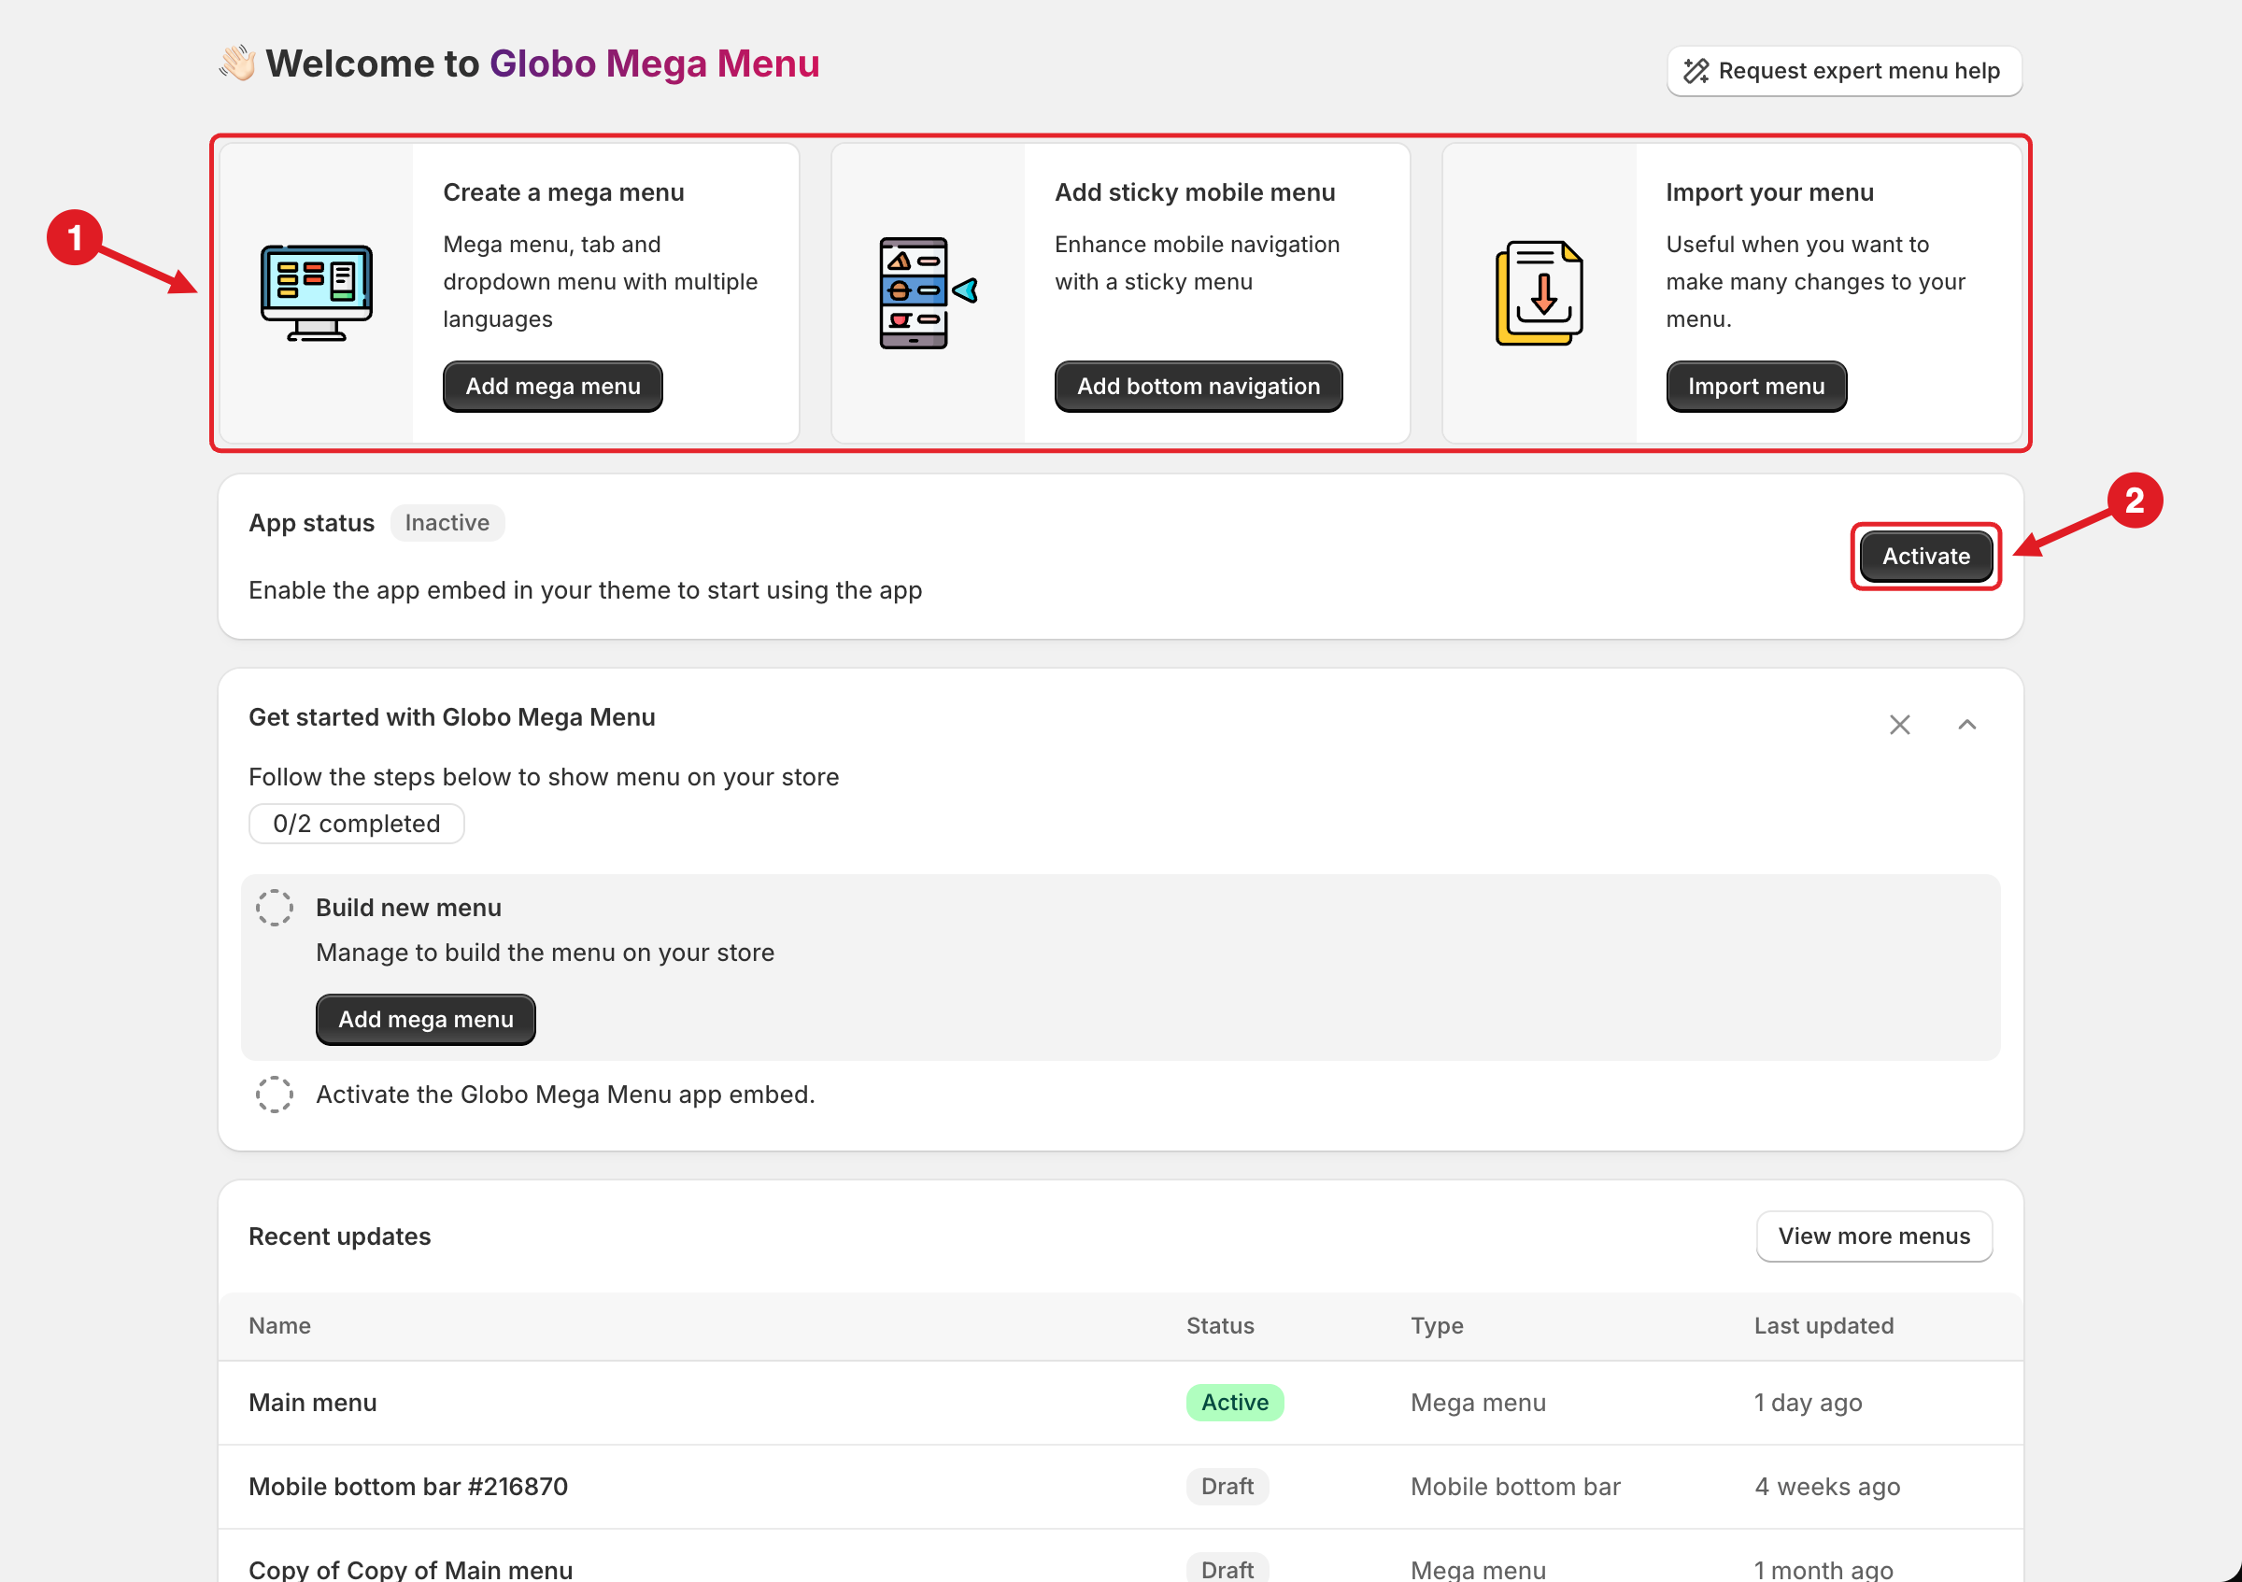Click the Build new menu step title

[408, 908]
